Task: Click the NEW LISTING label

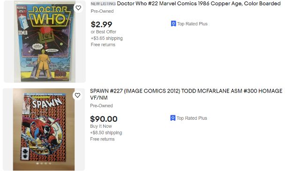Action: point(103,4)
